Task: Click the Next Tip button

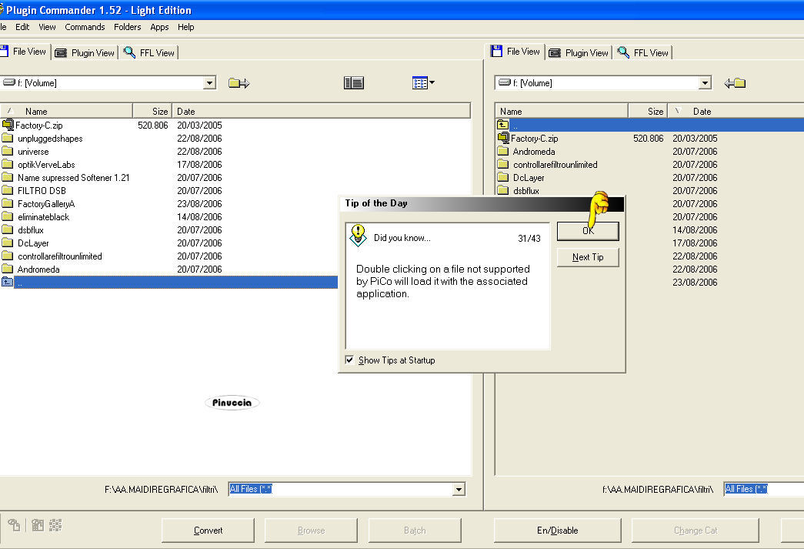Action: [x=588, y=257]
